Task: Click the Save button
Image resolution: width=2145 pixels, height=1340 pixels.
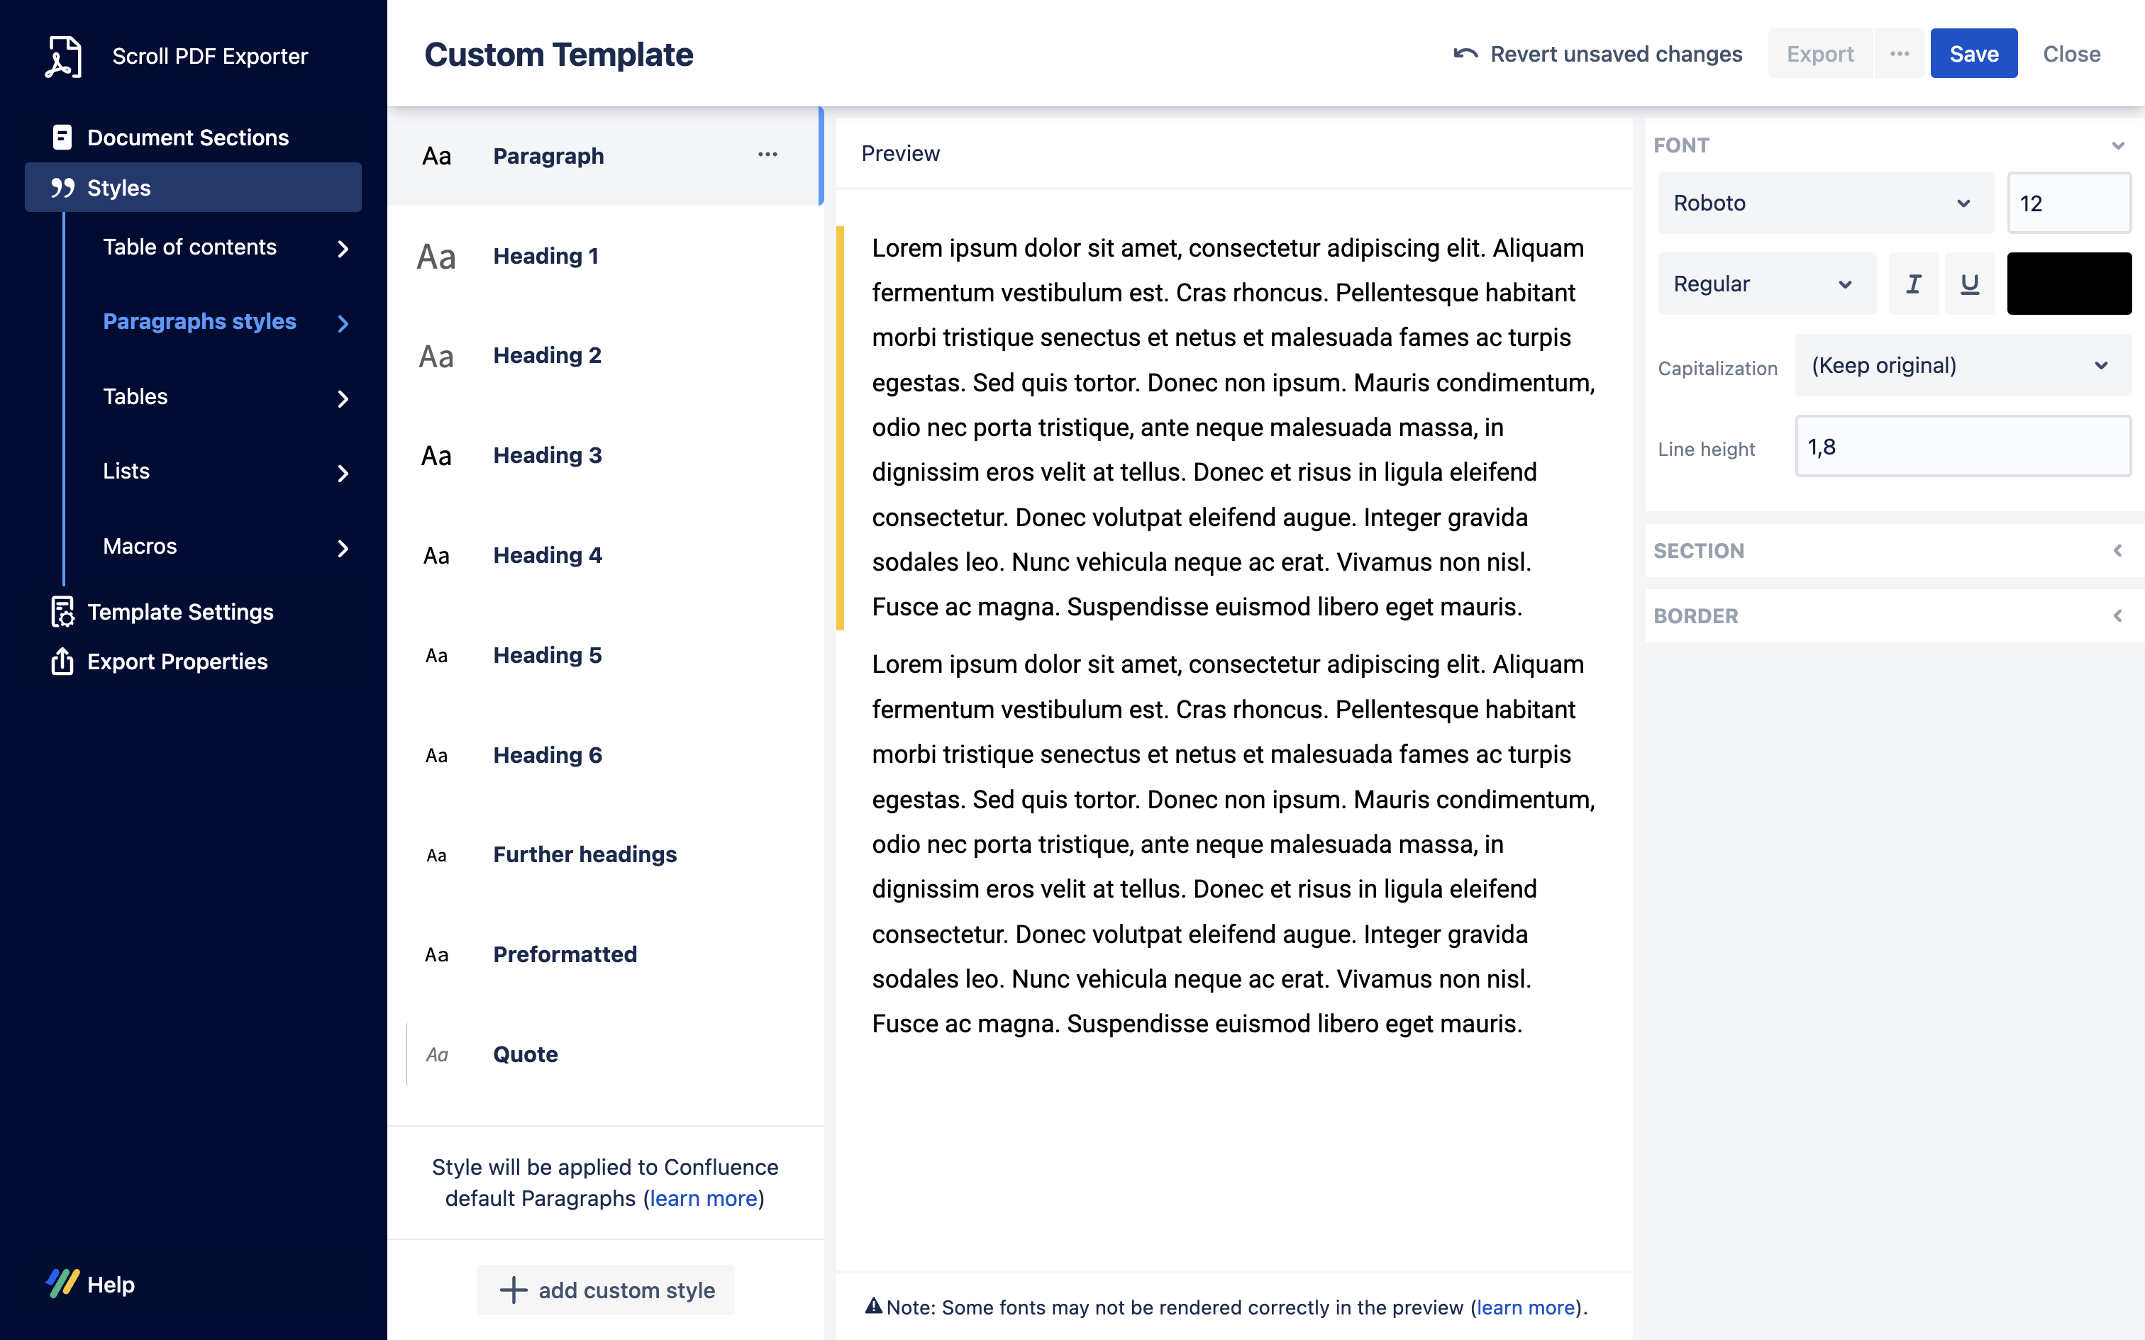Action: (x=1973, y=54)
